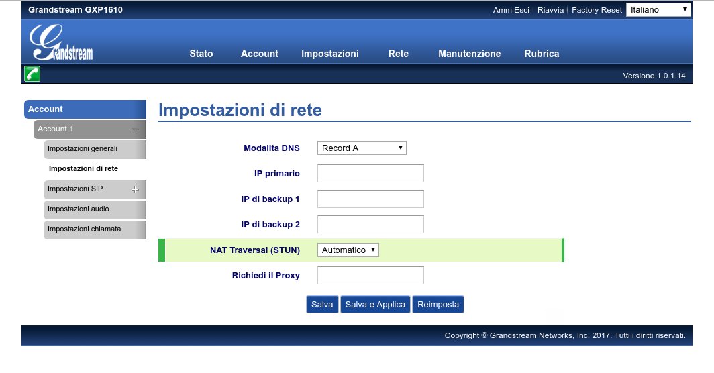Viewport: 714px width, 373px height.
Task: Open Impostazioni audio in the sidebar
Action: coord(95,209)
